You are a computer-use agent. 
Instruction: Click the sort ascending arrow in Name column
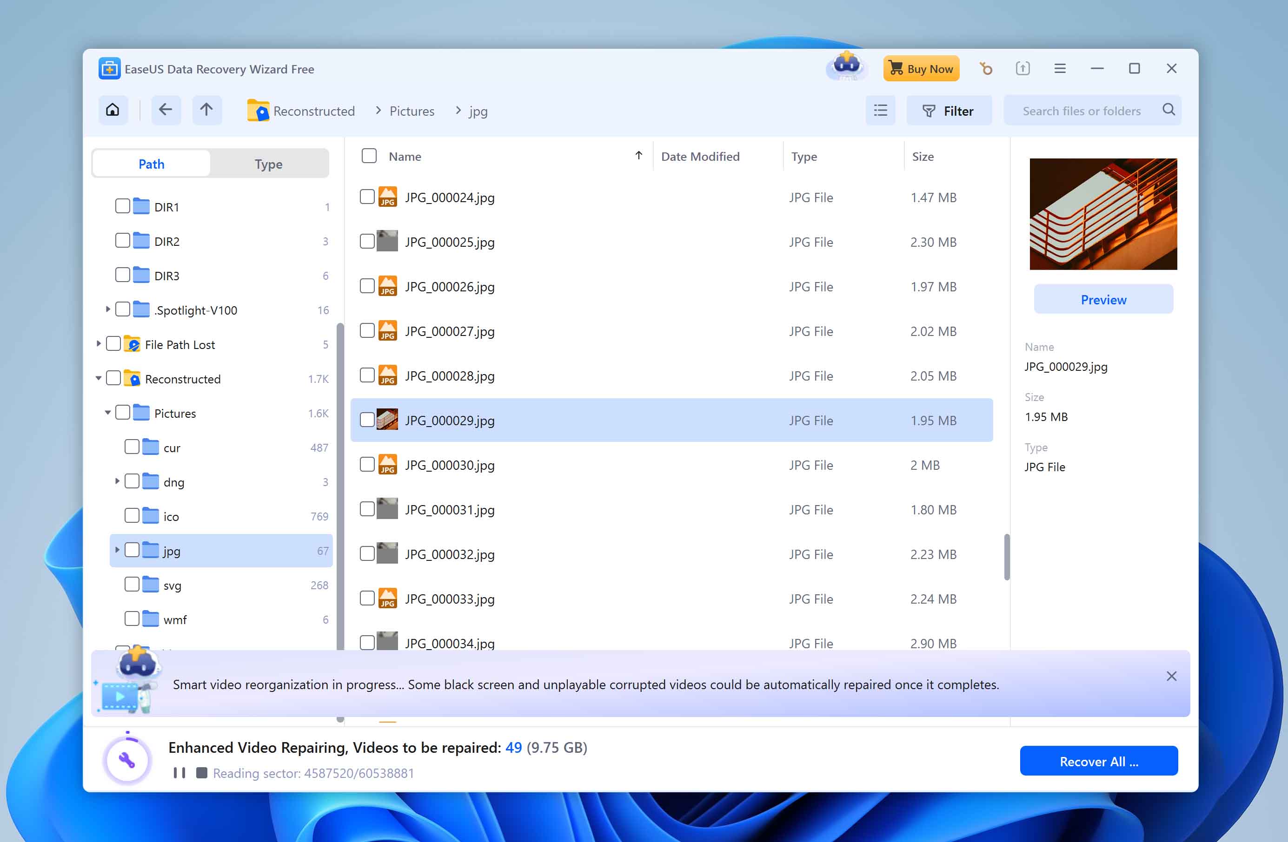(x=638, y=156)
